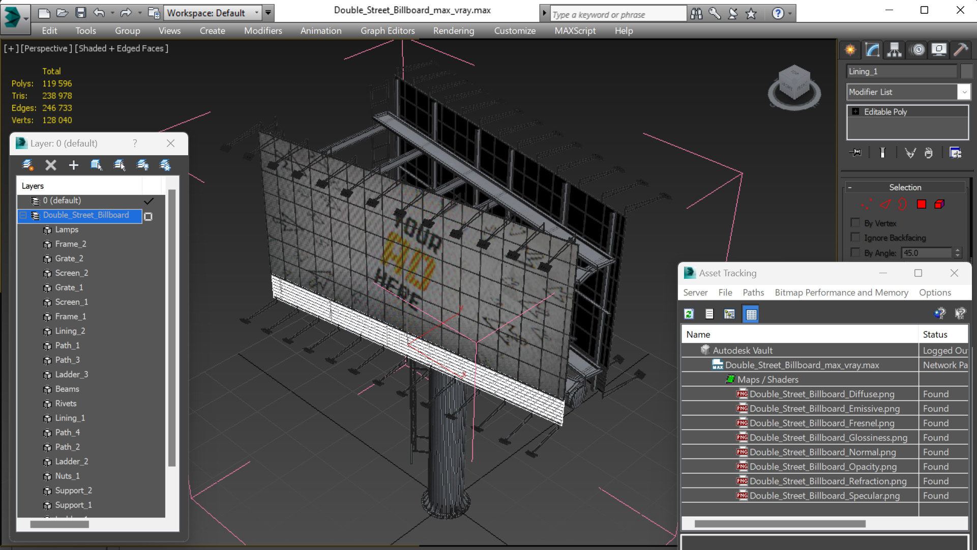Delete layer with the X icon
The width and height of the screenshot is (977, 550).
50,165
